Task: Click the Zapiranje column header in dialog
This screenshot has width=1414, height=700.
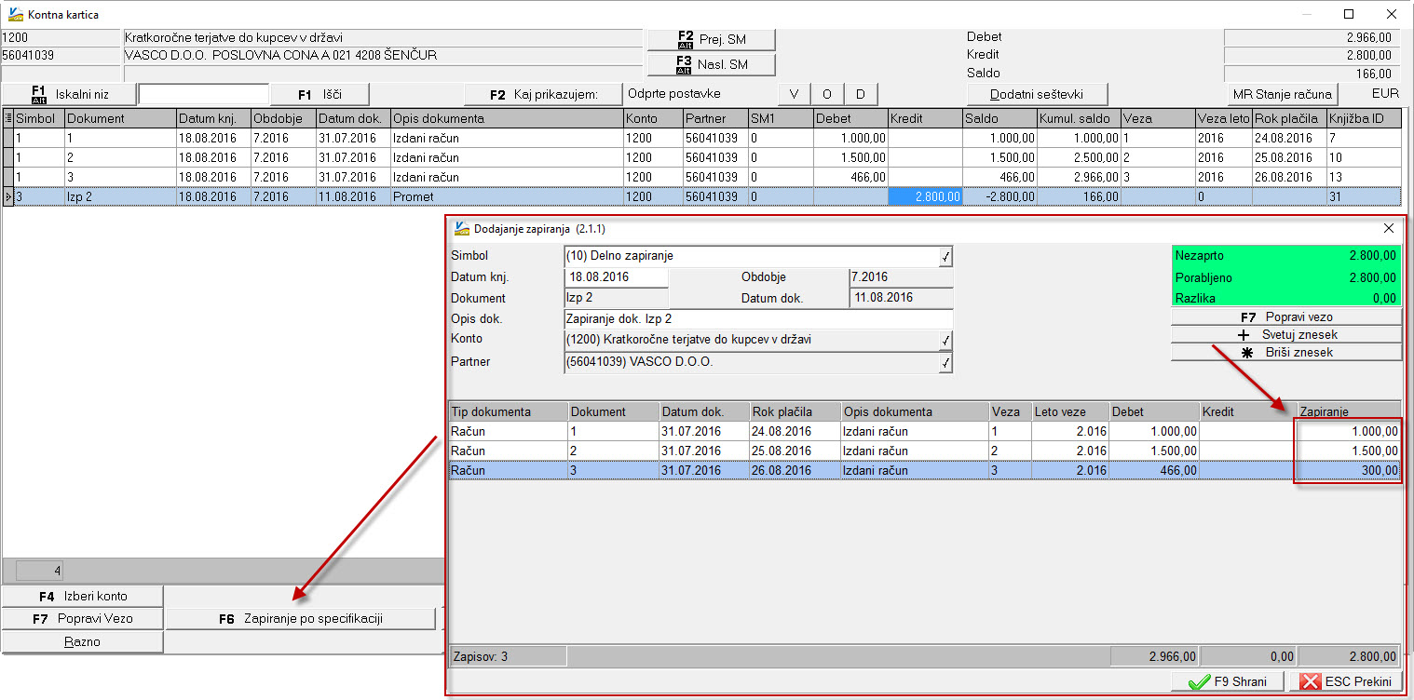Action: pos(1348,411)
